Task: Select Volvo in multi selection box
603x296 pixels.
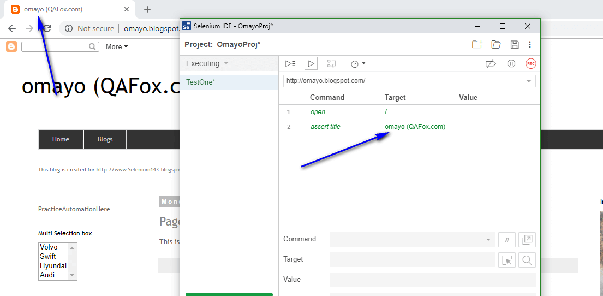Action: click(49, 247)
